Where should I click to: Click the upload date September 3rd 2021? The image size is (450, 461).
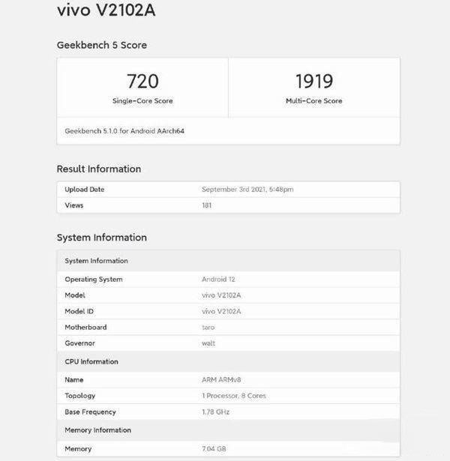[247, 190]
